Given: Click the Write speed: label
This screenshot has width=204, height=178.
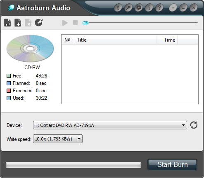Looking at the screenshot, I should click(19, 139).
